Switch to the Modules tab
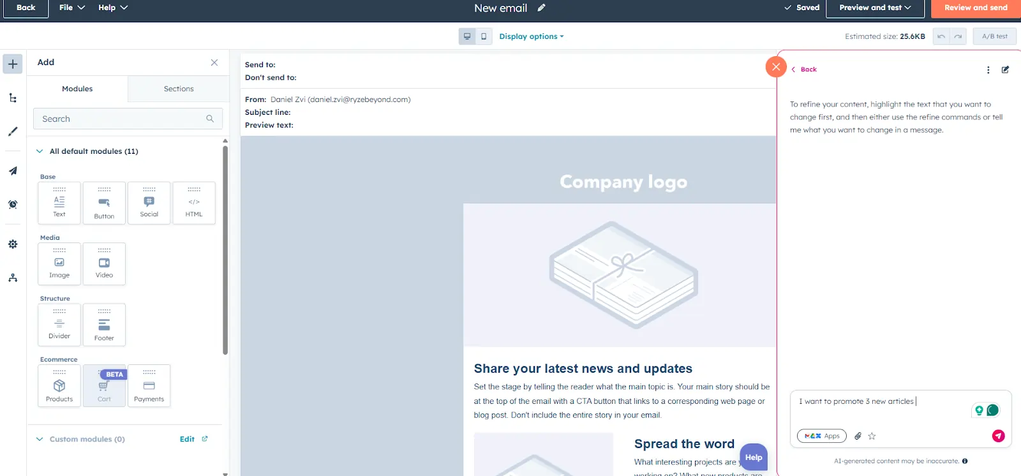This screenshot has height=476, width=1021. [77, 89]
